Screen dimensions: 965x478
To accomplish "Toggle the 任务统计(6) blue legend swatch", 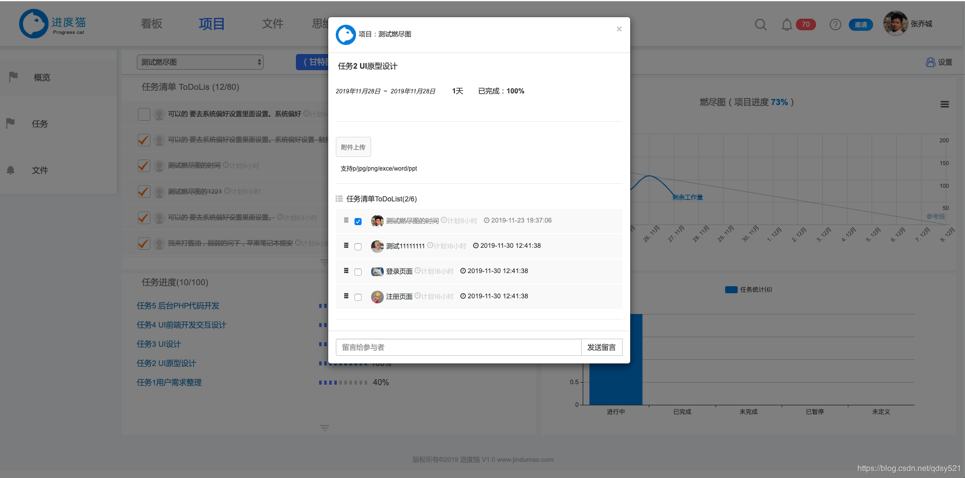I will pos(731,290).
